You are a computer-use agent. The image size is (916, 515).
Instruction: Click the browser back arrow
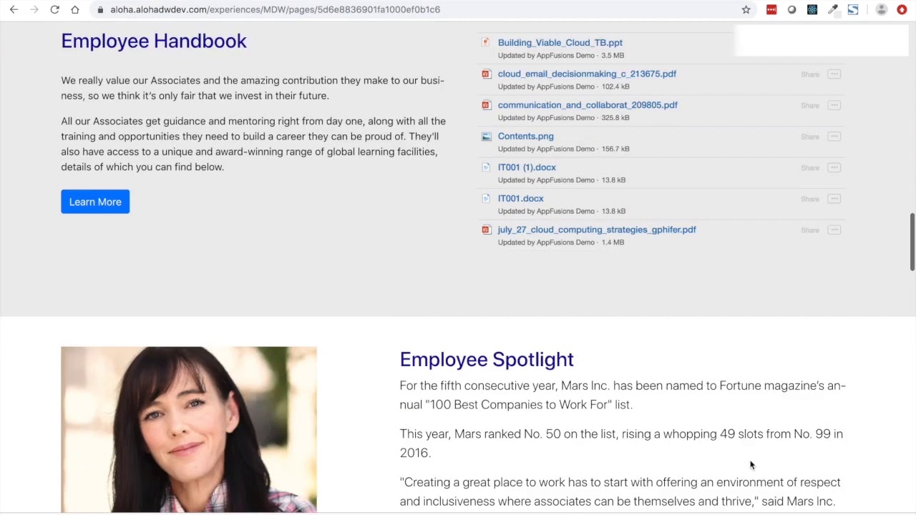(x=14, y=9)
